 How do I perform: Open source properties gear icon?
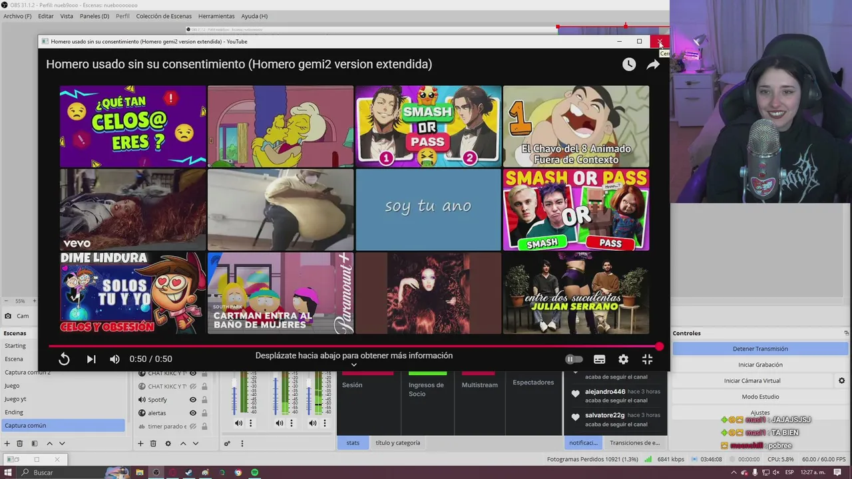168,444
